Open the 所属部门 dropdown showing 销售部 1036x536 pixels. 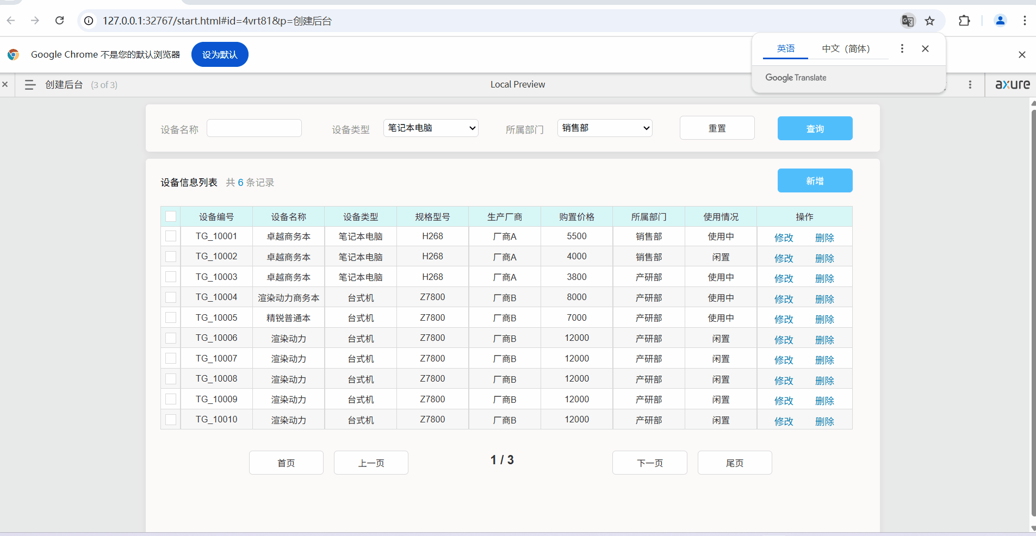605,128
